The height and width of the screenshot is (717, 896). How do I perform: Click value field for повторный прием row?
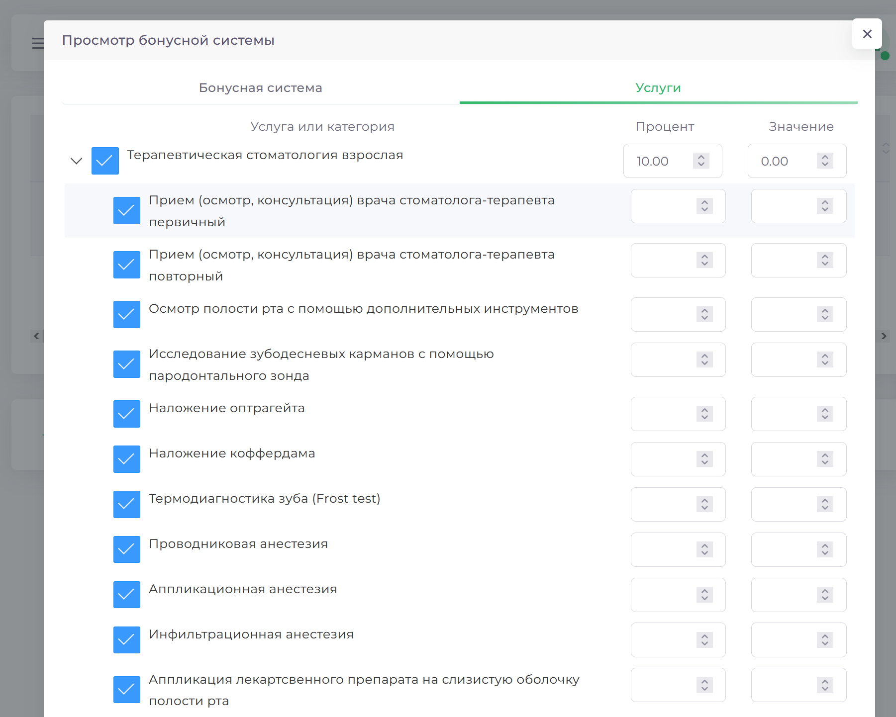798,261
